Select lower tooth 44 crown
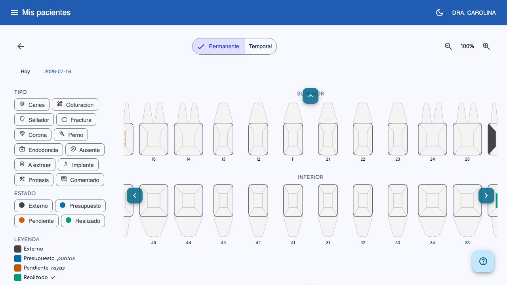The image size is (507, 285). pos(189,201)
